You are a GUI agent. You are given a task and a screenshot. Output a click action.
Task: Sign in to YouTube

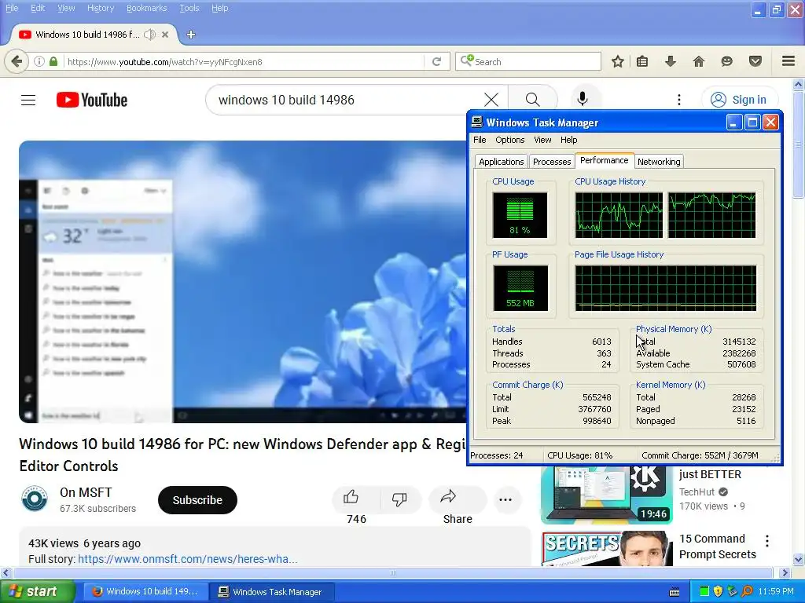point(740,100)
